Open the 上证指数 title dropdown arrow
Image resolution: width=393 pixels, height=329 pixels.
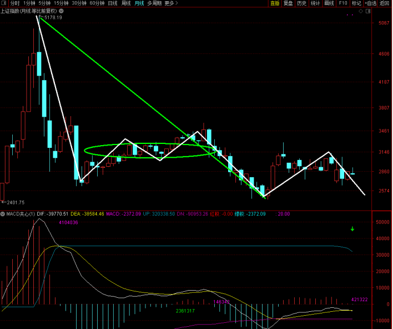click(60, 10)
